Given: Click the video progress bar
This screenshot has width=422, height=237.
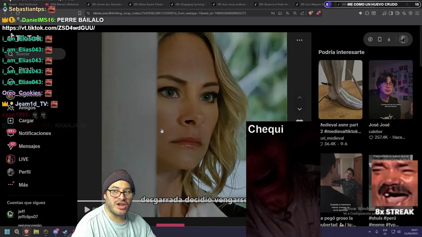Looking at the screenshot, I should (x=162, y=201).
